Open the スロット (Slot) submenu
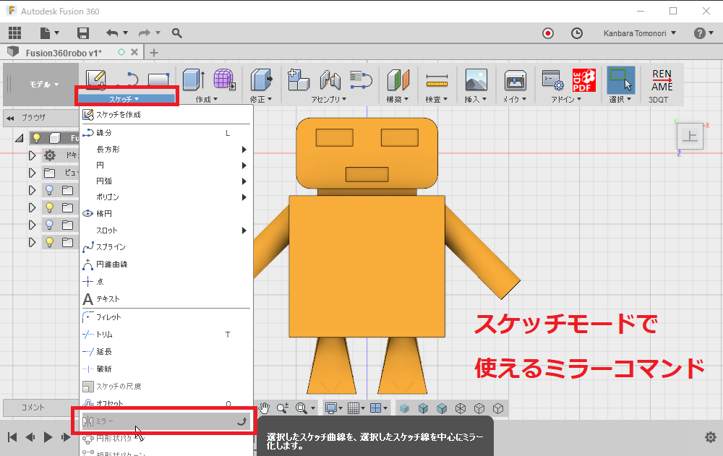The image size is (723, 456). [x=166, y=231]
